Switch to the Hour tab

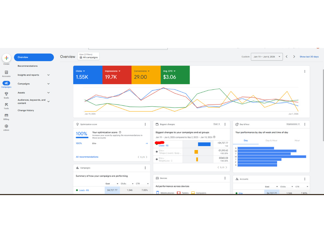[297, 141]
